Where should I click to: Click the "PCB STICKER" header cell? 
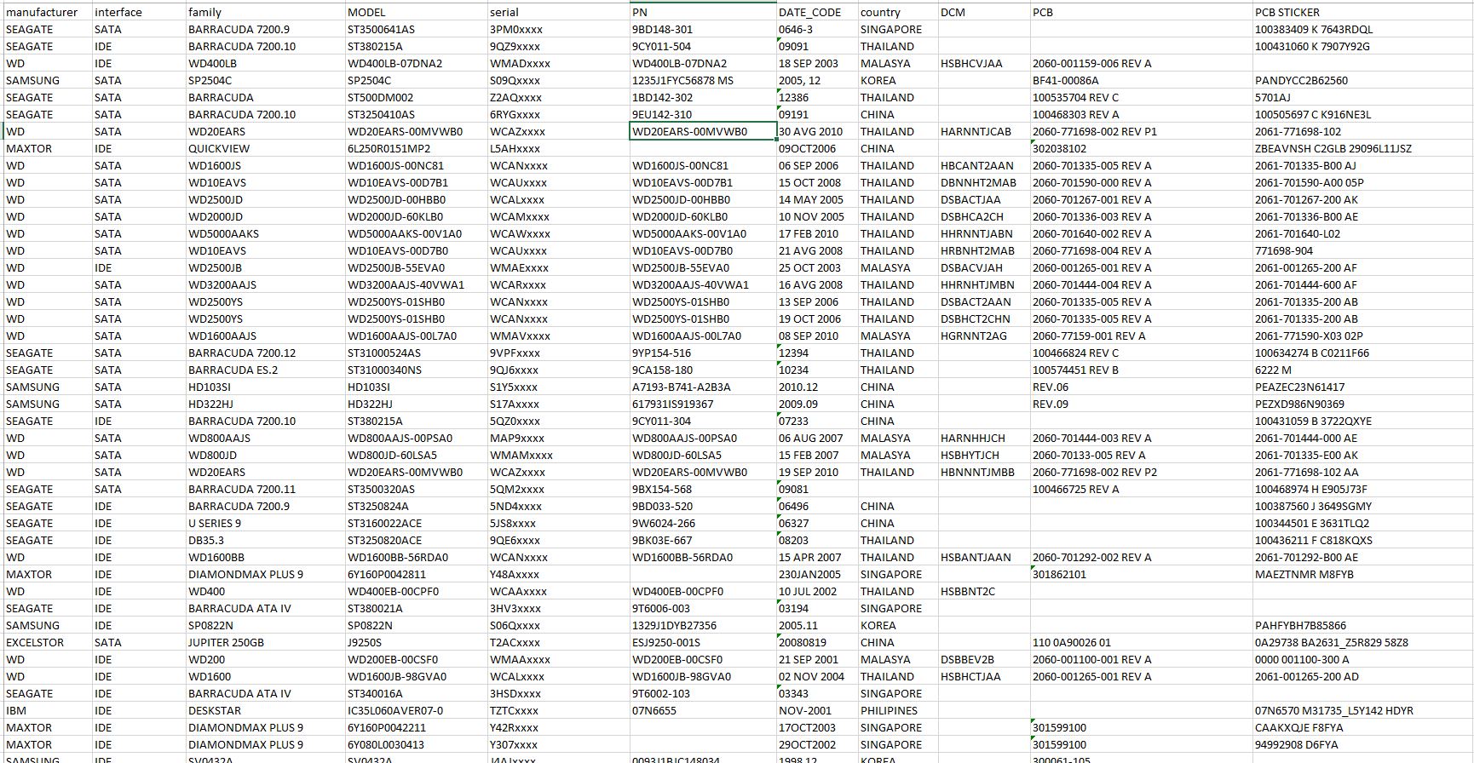tap(1362, 12)
